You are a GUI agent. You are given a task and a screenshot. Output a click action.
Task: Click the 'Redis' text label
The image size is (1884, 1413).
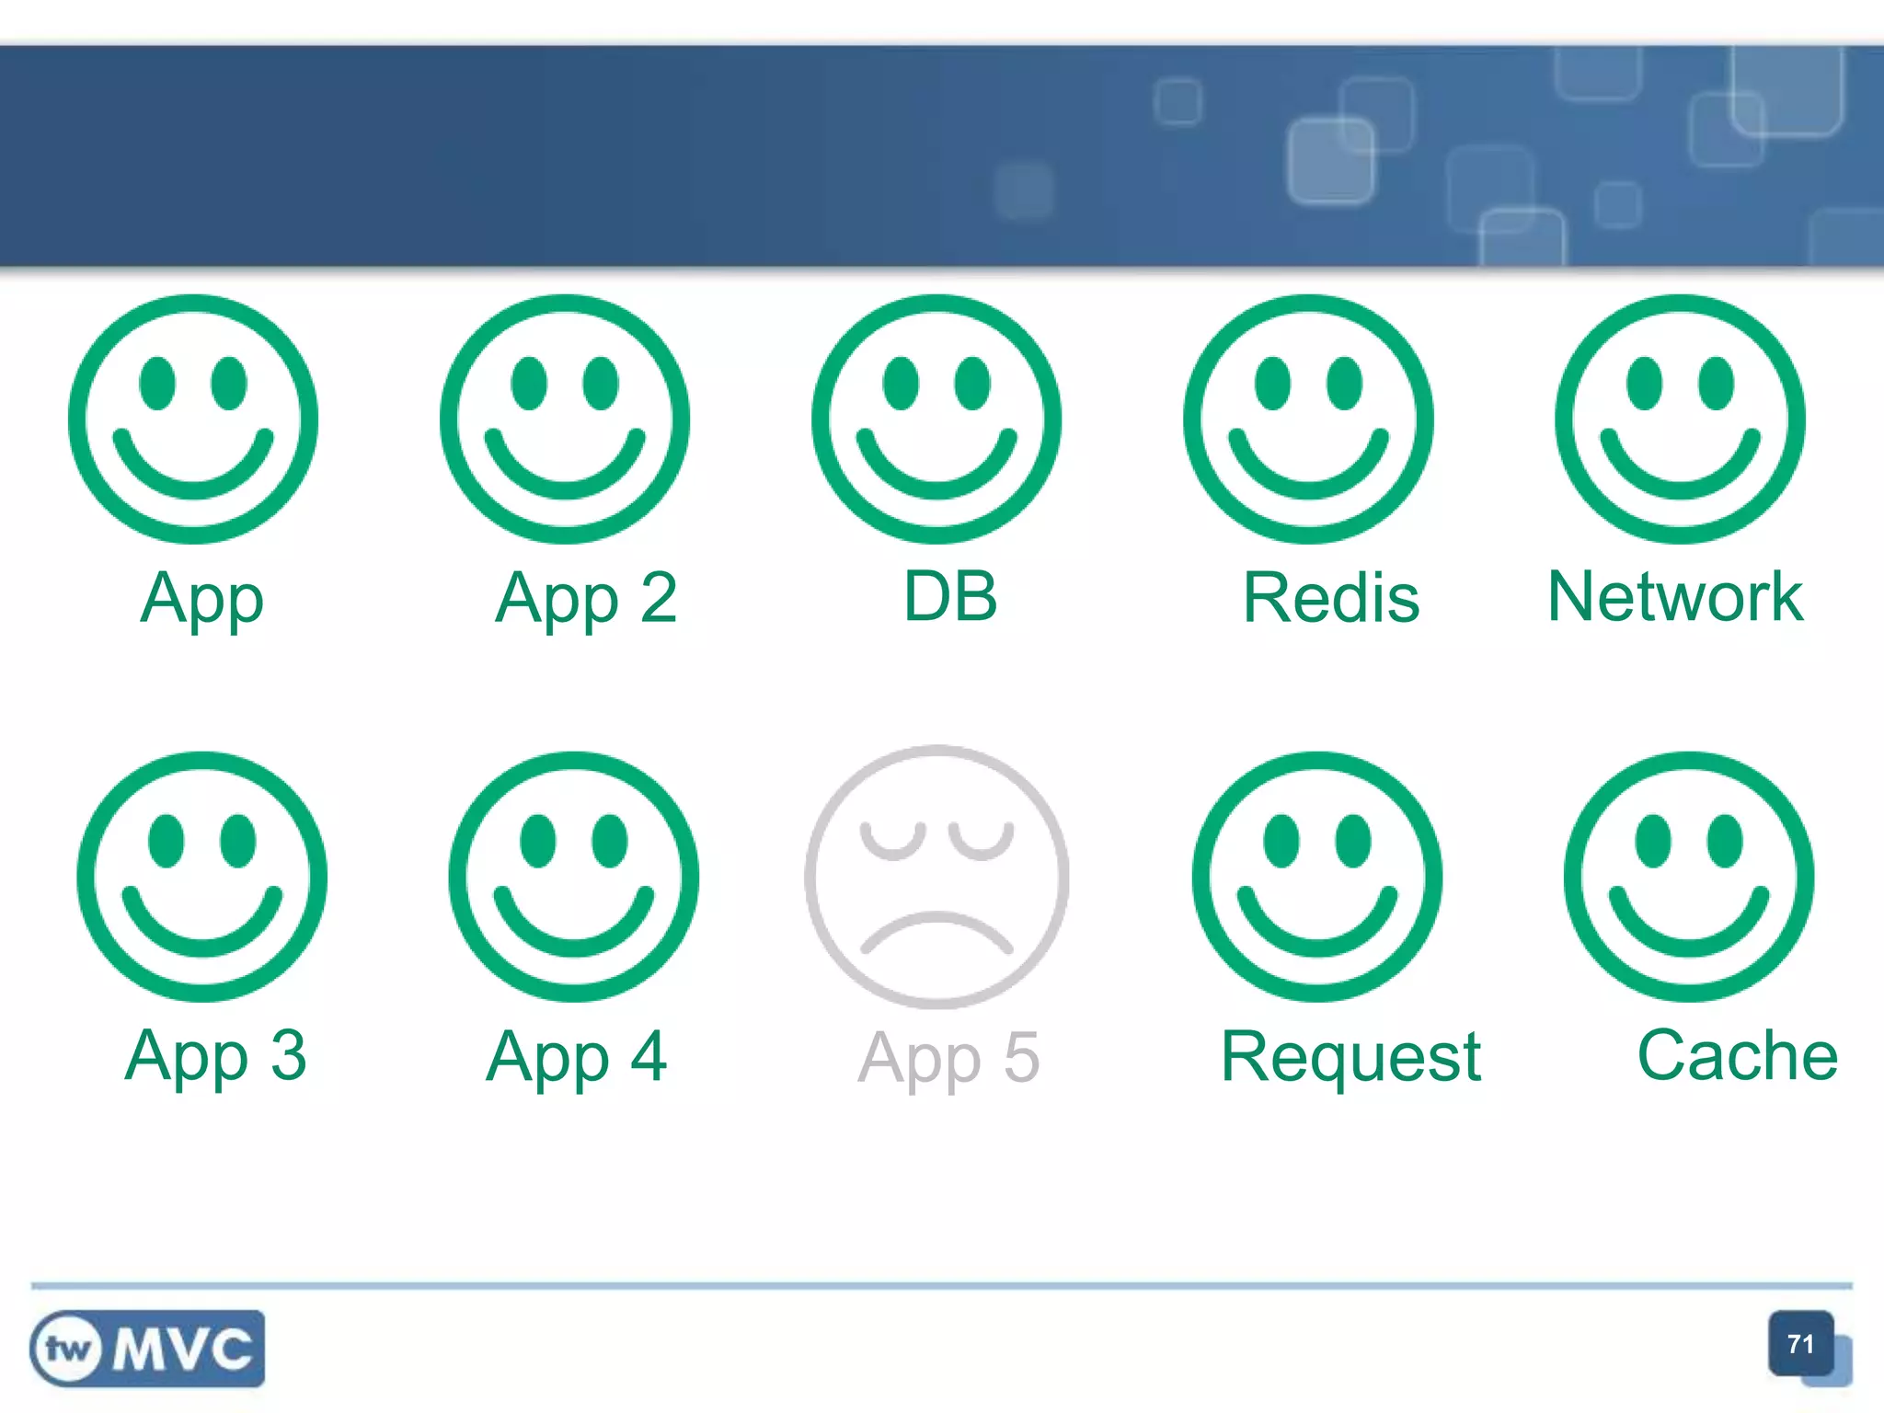1331,597
